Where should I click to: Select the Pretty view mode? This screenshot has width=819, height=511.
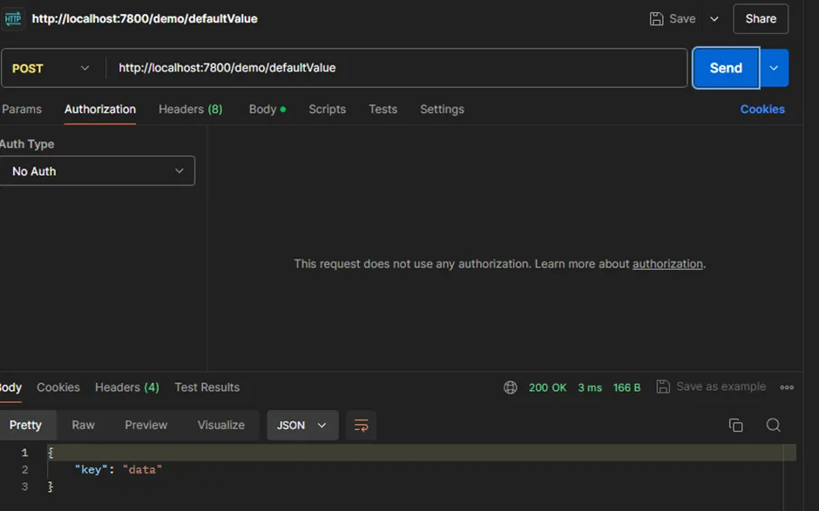click(25, 425)
